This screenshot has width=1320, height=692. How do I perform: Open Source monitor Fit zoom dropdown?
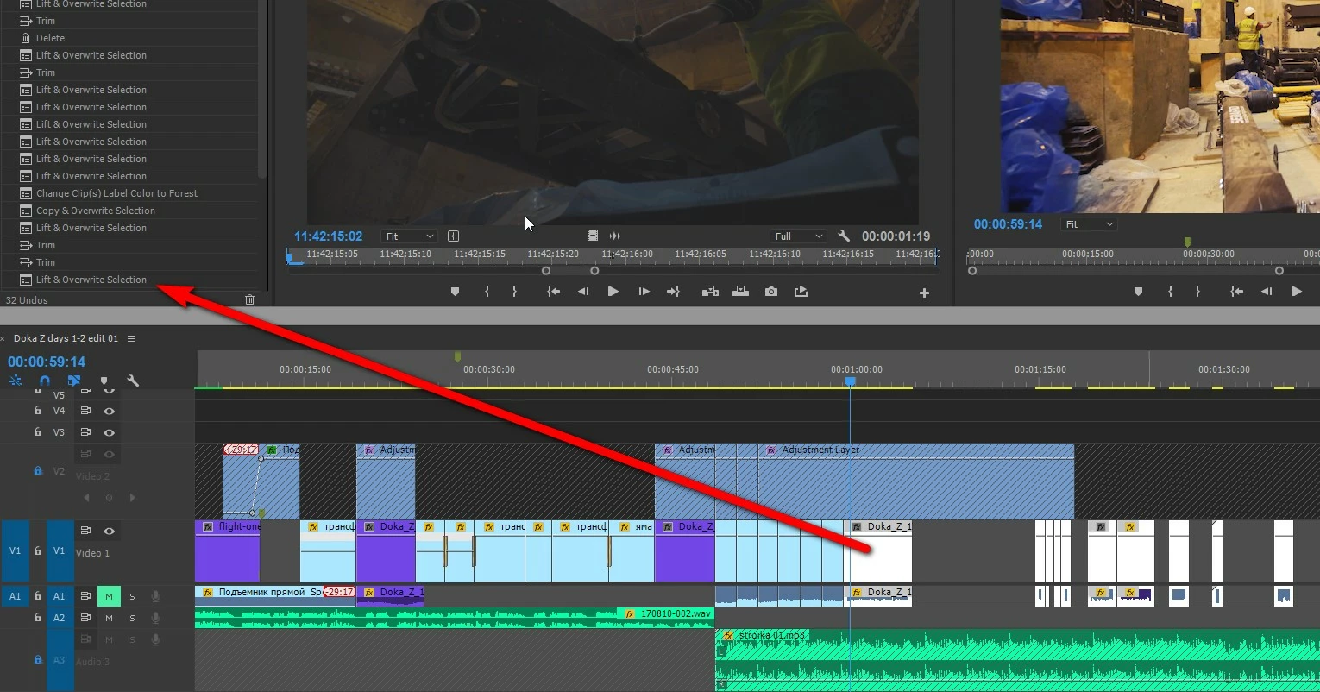coord(410,236)
